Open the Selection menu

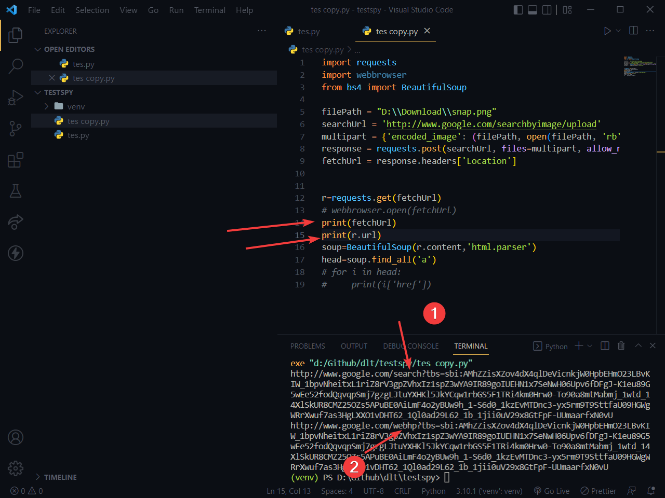[x=92, y=10]
